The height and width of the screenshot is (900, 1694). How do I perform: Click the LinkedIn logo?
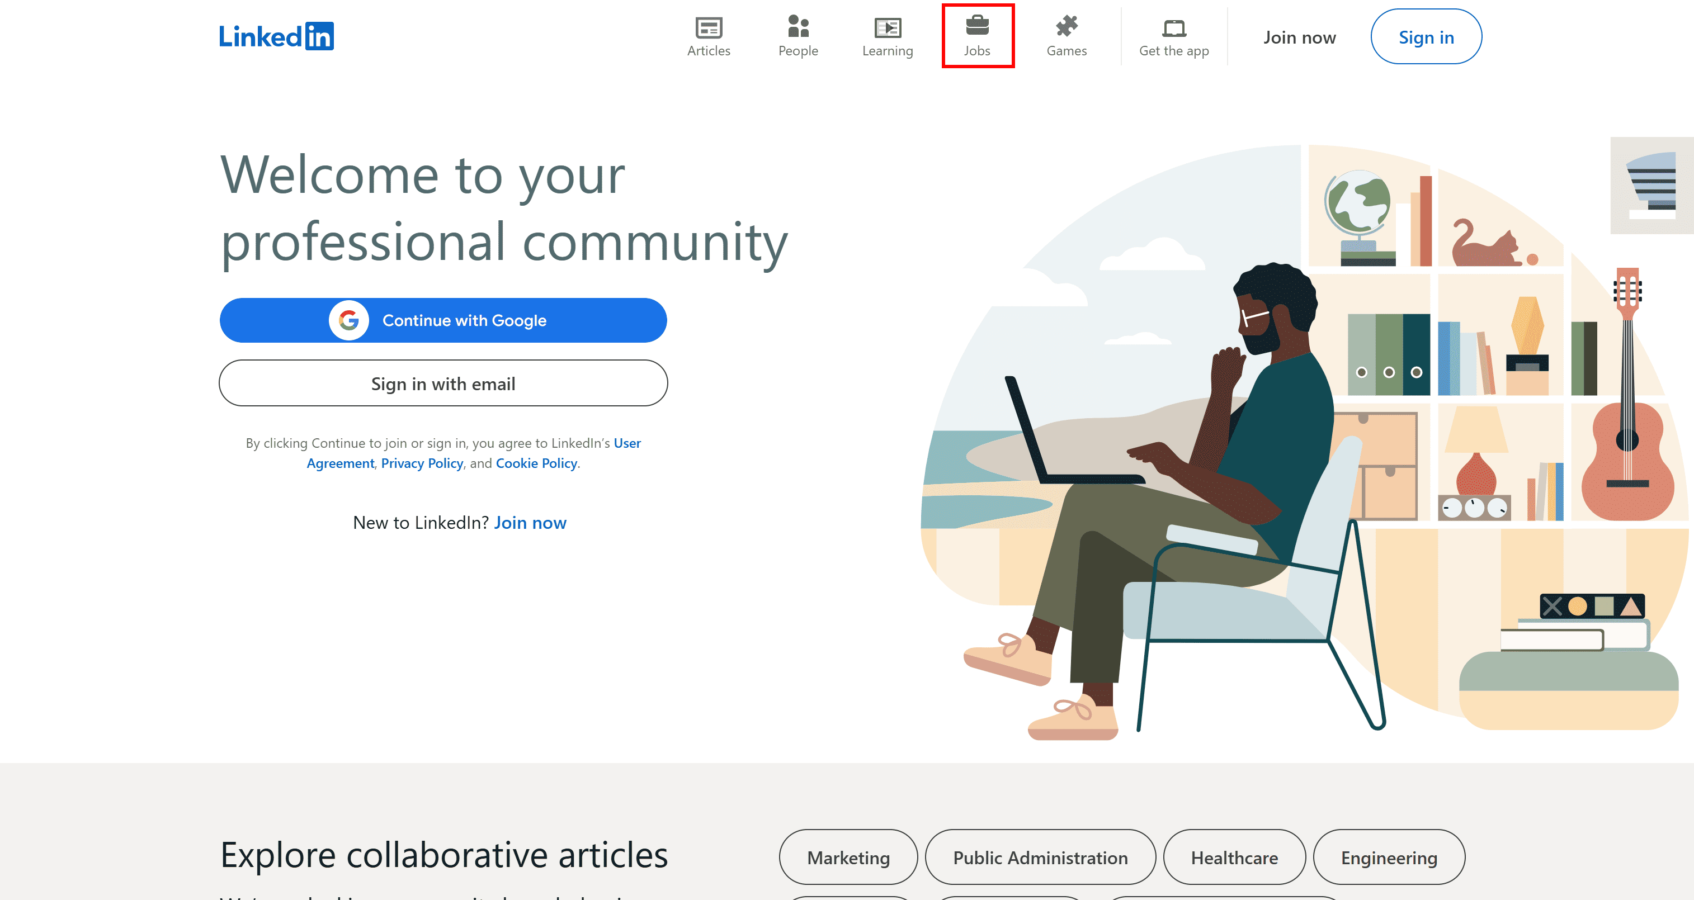click(276, 36)
